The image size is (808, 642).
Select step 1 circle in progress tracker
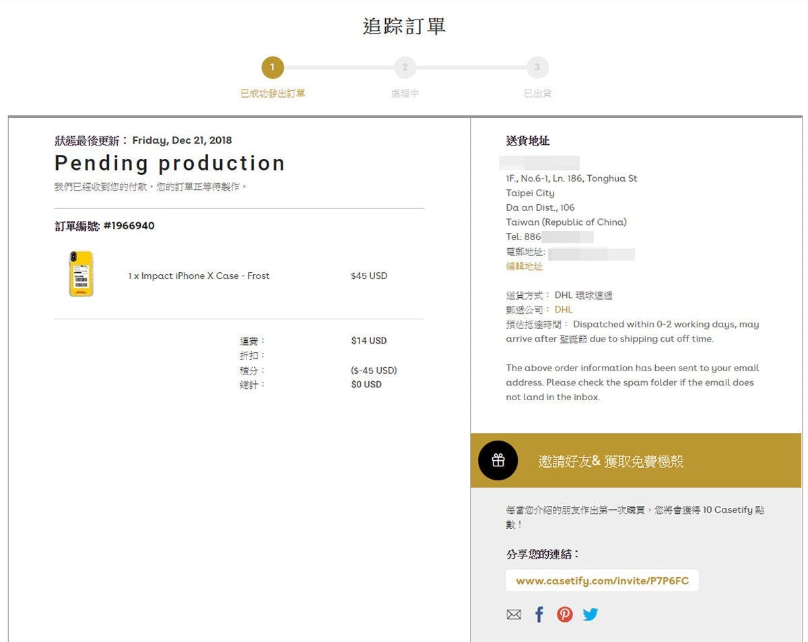click(x=273, y=67)
